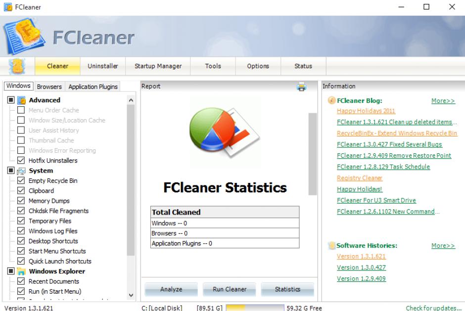
Task: Open the Status tab
Action: coord(303,66)
